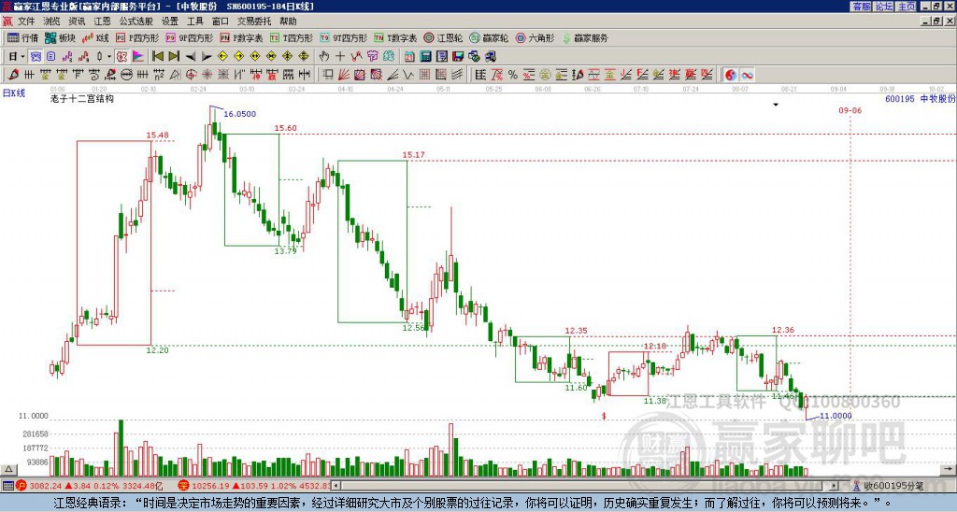The image size is (957, 512).
Task: Open 赢家服务 with dollar icon
Action: (x=585, y=37)
